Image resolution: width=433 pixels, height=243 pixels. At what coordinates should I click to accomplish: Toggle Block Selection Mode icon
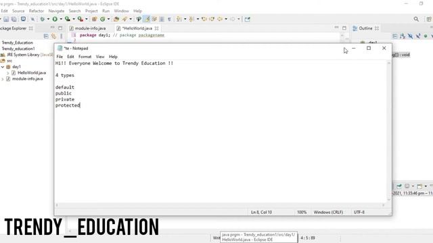[x=162, y=19]
